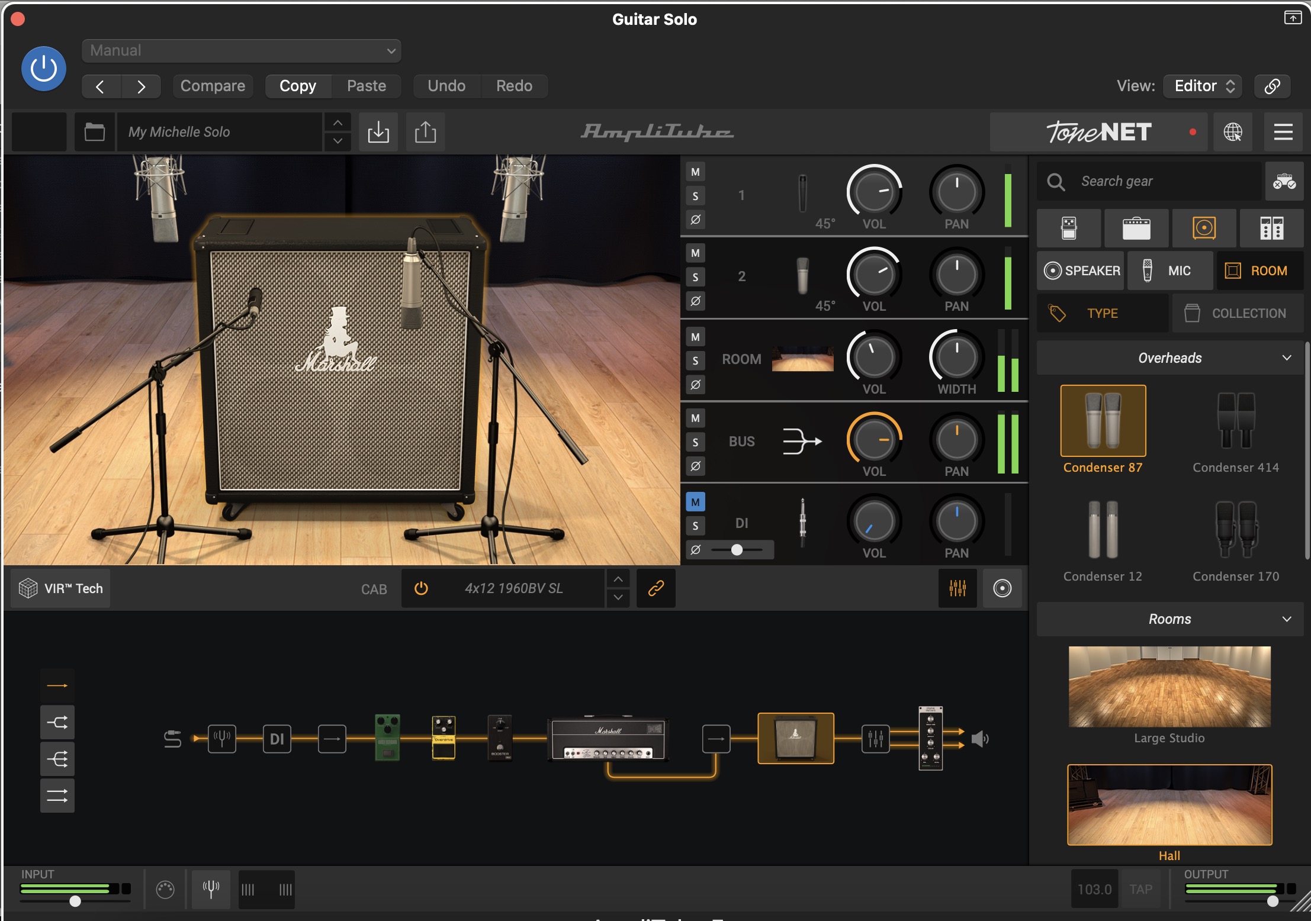Screen dimensions: 1311x921
Task: Click the gear availability filter icon beside search
Action: pyautogui.click(x=1284, y=181)
